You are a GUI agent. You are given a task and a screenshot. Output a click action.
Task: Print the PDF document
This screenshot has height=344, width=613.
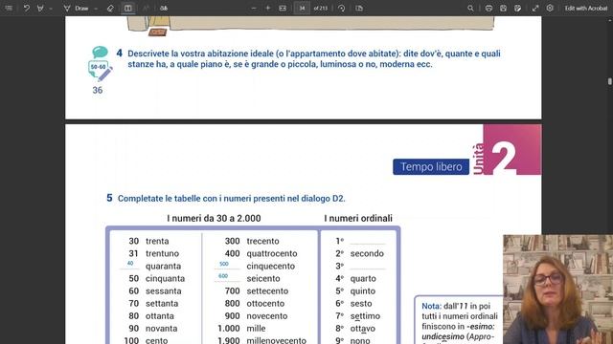click(x=488, y=8)
